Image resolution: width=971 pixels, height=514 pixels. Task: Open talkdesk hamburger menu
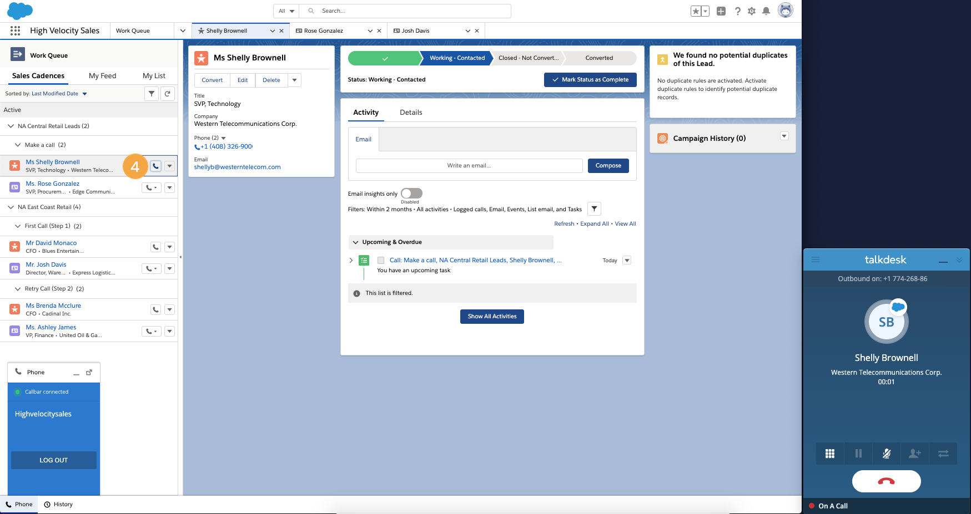816,259
